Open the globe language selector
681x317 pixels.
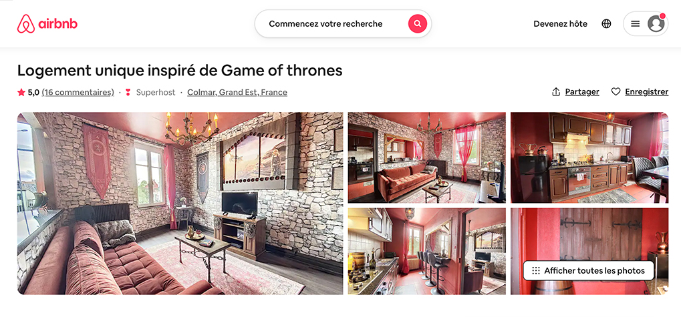point(606,24)
